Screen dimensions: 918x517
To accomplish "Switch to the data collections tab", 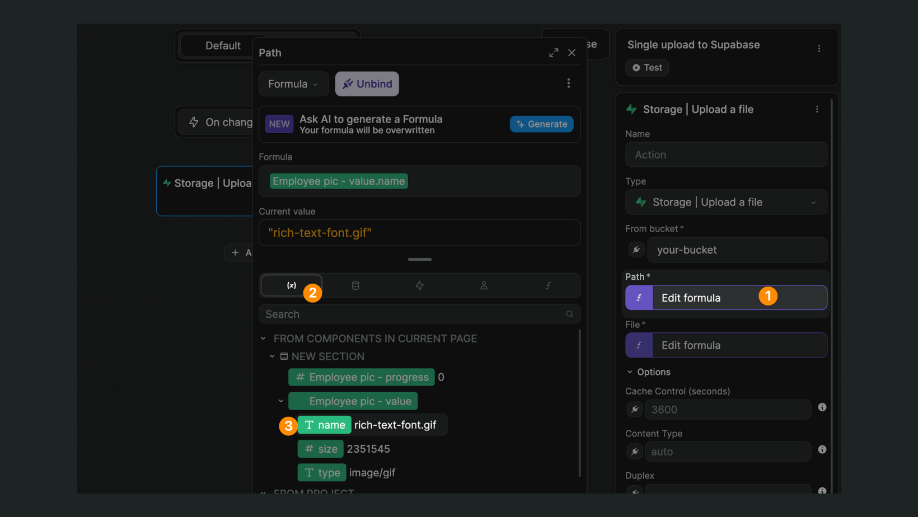I will (355, 285).
